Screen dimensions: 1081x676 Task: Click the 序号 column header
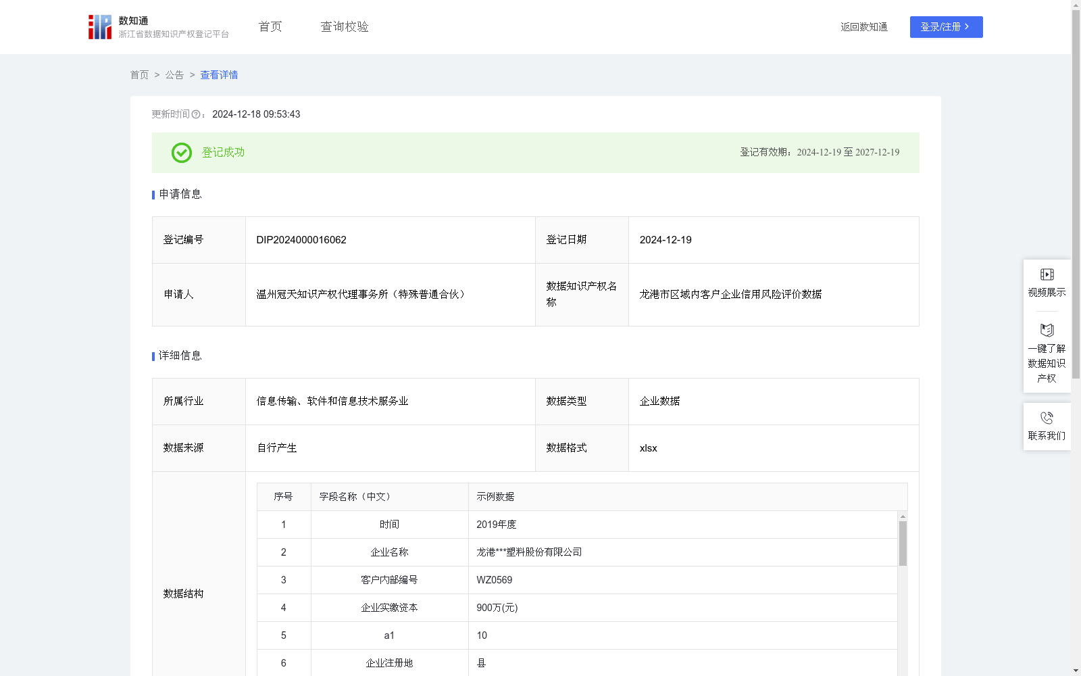pyautogui.click(x=284, y=497)
